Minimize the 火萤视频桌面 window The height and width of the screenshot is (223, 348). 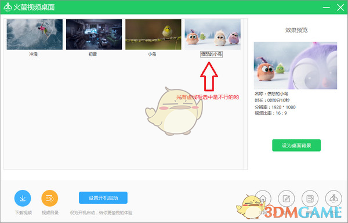326,8
